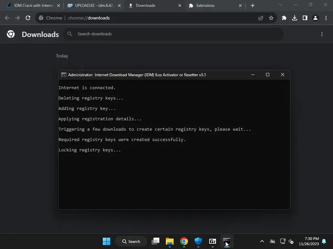Bookmark this page with the star

click(x=271, y=18)
